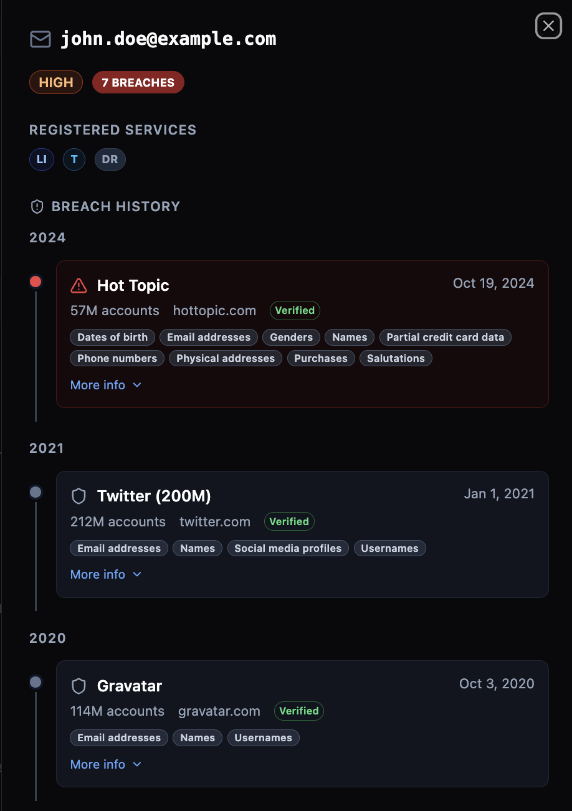Click the LI registered service badge
Image resolution: width=572 pixels, height=811 pixels.
(x=42, y=159)
